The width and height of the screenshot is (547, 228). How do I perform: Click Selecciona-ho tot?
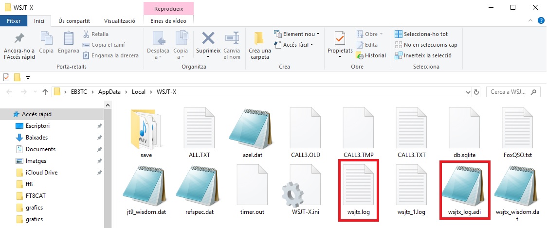tap(421, 34)
